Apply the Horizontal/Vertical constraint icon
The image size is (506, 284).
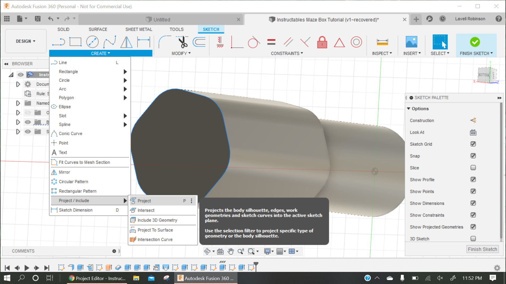220,42
